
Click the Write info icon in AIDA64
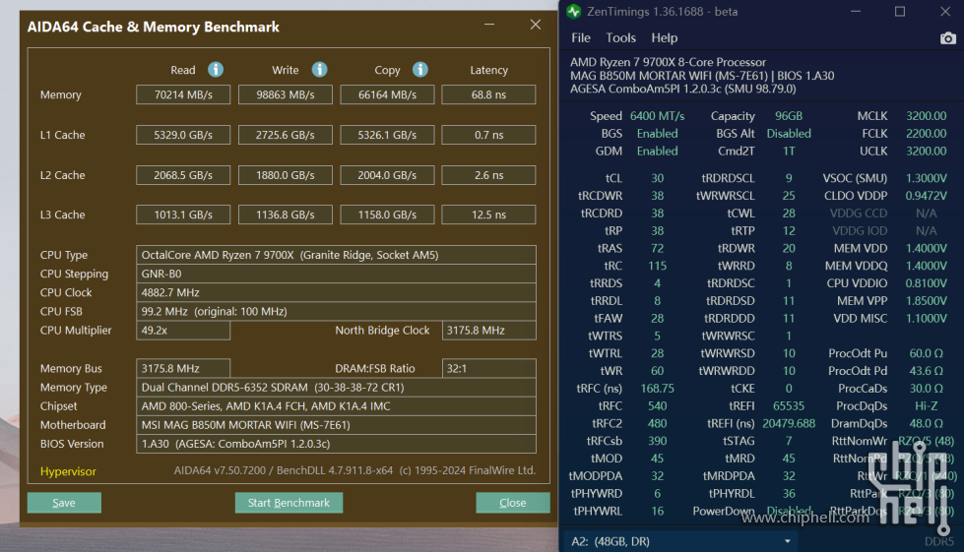(319, 70)
